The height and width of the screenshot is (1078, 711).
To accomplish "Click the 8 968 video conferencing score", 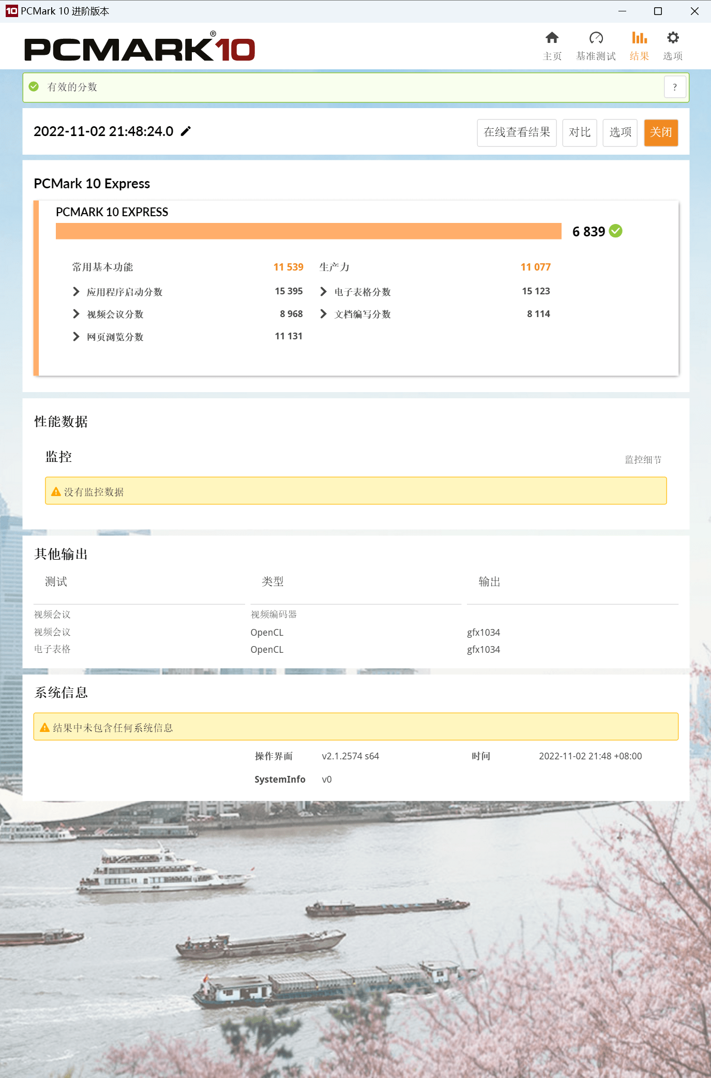I will pyautogui.click(x=291, y=313).
